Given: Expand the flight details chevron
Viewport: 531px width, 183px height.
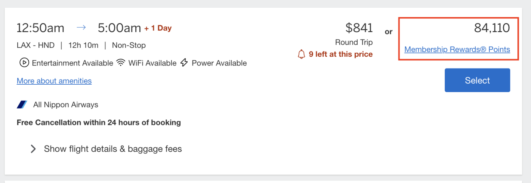Looking at the screenshot, I should tap(33, 149).
